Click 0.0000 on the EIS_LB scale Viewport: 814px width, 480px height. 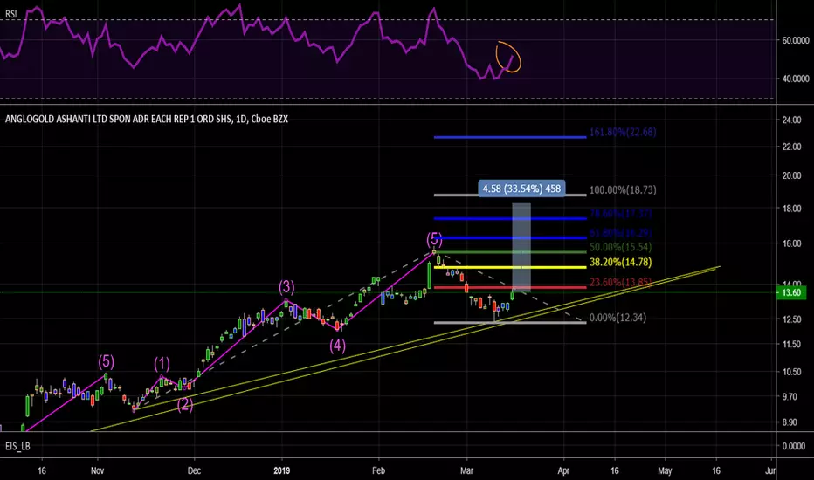[x=794, y=446]
